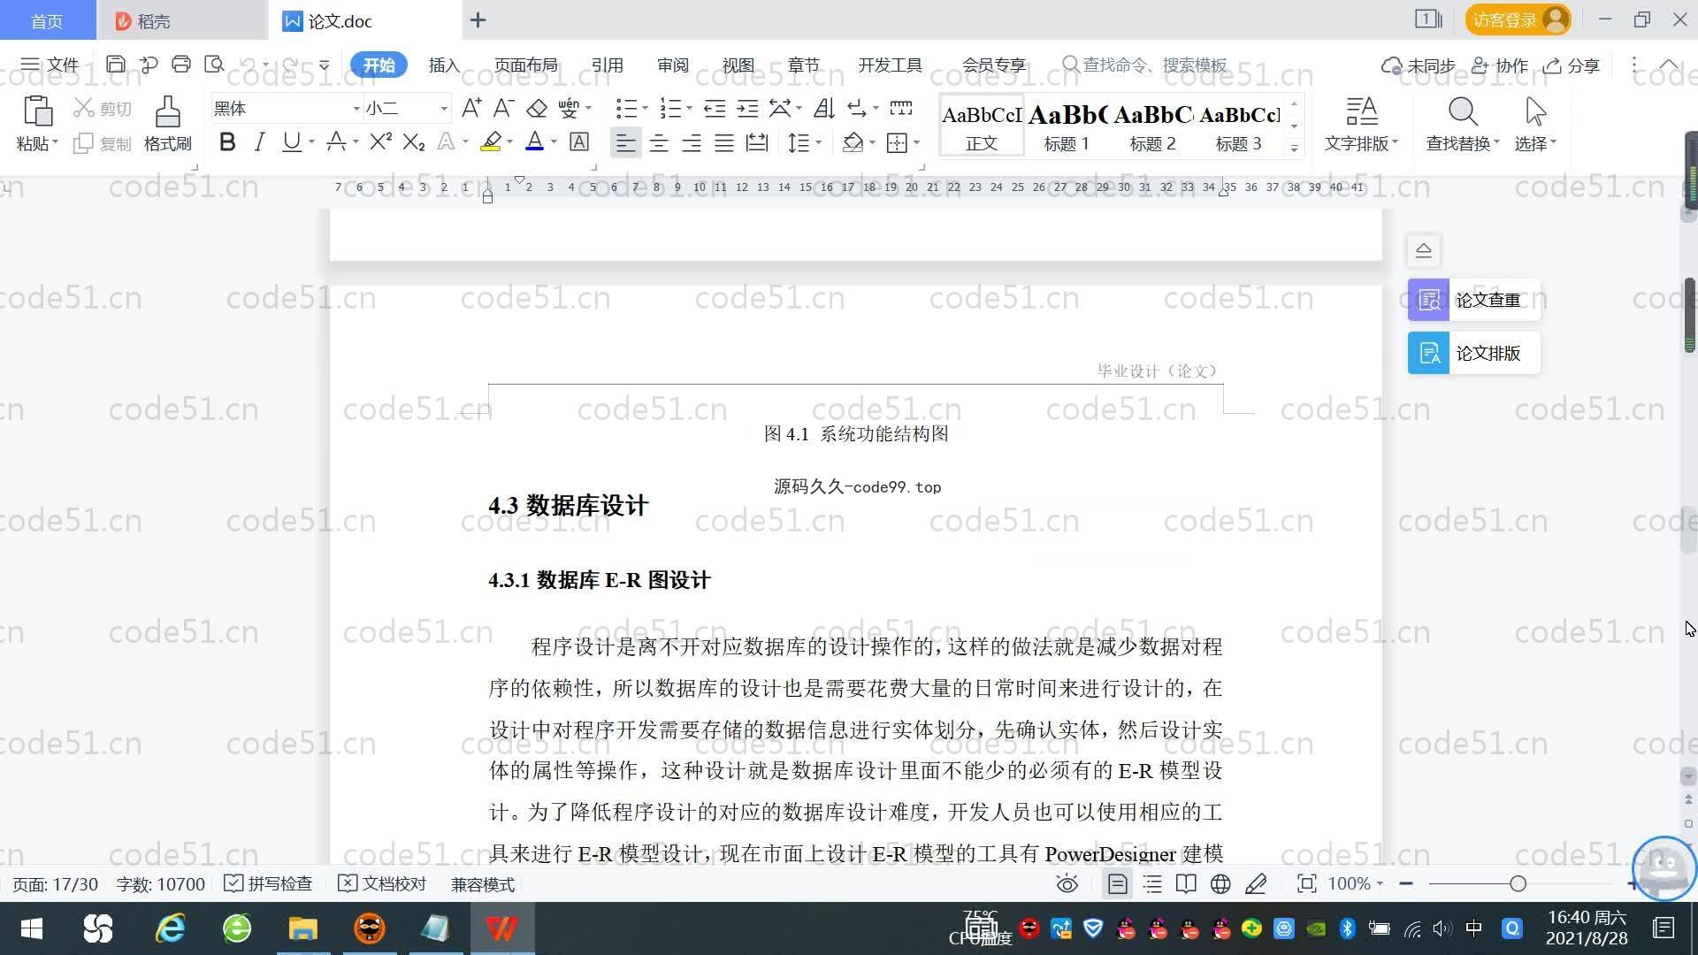1698x955 pixels.
Task: Click the 访客登录 login button
Action: pos(1518,19)
